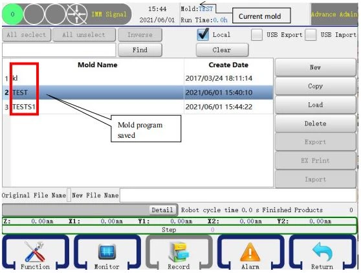The width and height of the screenshot is (361, 273).
Task: Click the Delete button
Action: 316,124
